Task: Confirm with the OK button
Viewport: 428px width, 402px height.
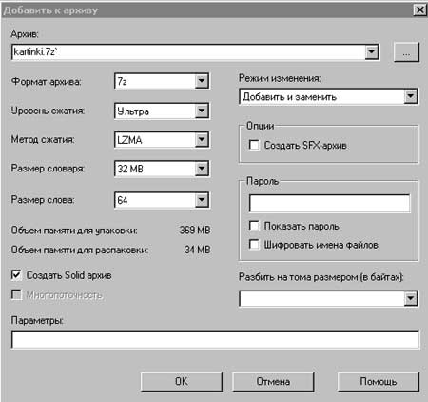Action: [x=182, y=381]
